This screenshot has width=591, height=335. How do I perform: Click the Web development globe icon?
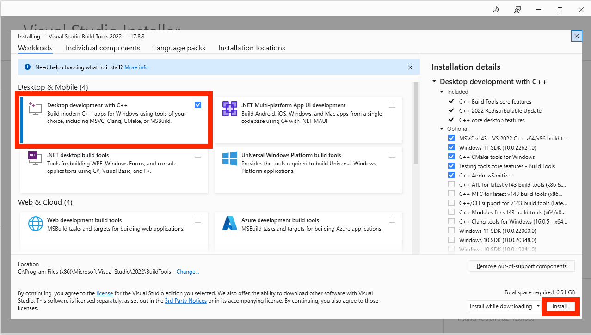tap(35, 224)
